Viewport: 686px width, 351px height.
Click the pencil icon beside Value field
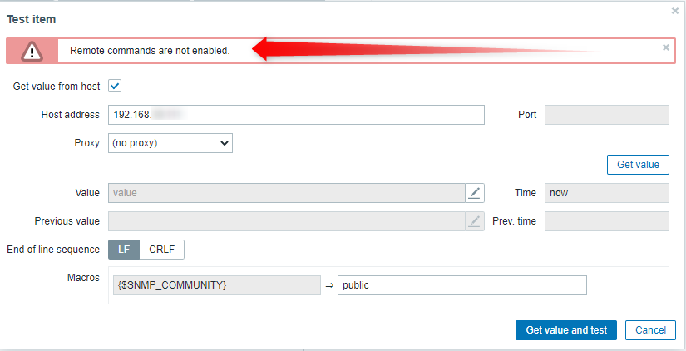point(474,193)
